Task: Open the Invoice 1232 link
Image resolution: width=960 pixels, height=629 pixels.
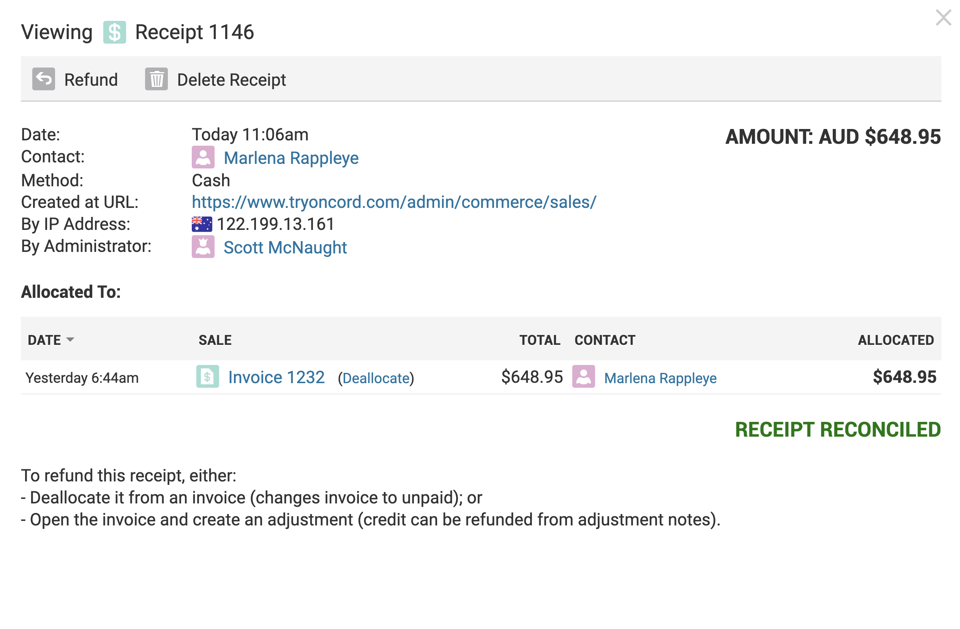Action: click(276, 377)
